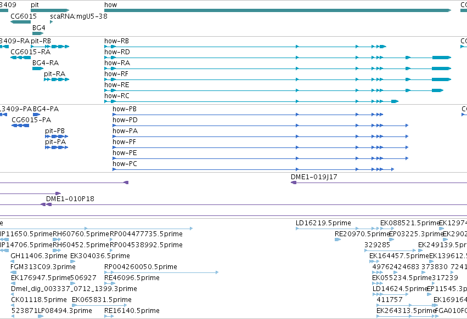Select the BG4-RA transcript
The width and height of the screenshot is (467, 319).
point(38,69)
